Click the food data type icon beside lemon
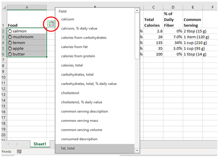Screen dimensions: 218x158 10,43
